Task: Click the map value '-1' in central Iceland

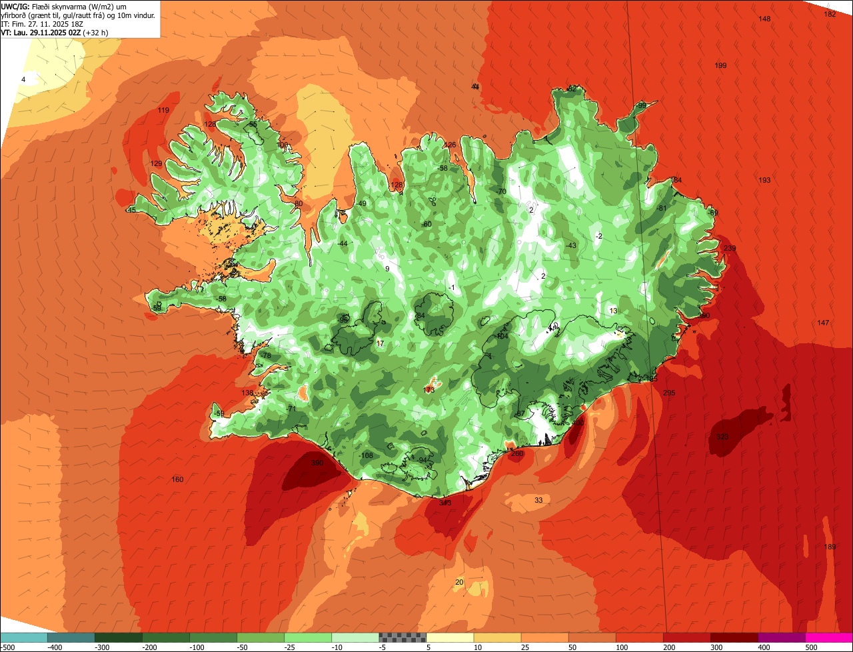Action: (451, 288)
